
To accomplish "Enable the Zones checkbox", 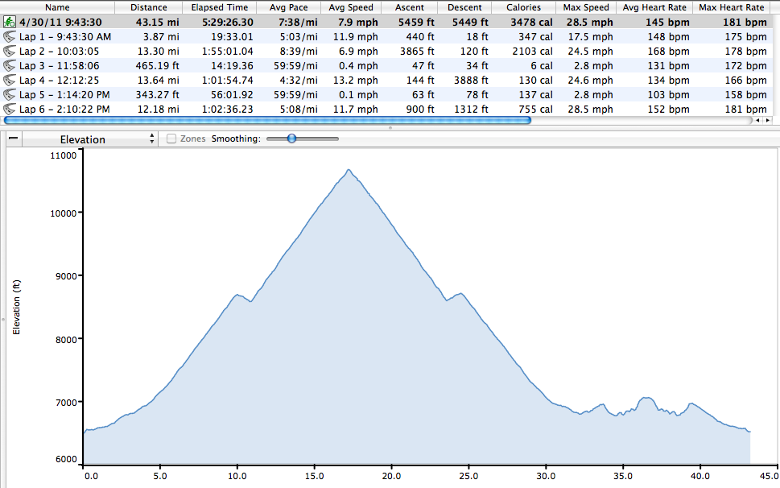I will [171, 139].
